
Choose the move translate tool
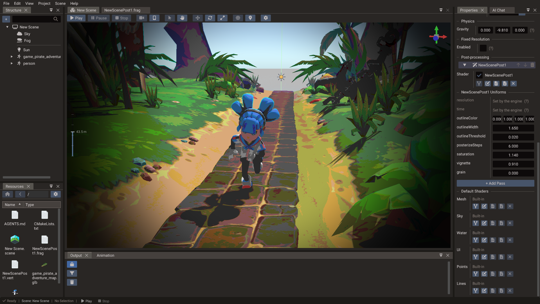[x=198, y=18]
